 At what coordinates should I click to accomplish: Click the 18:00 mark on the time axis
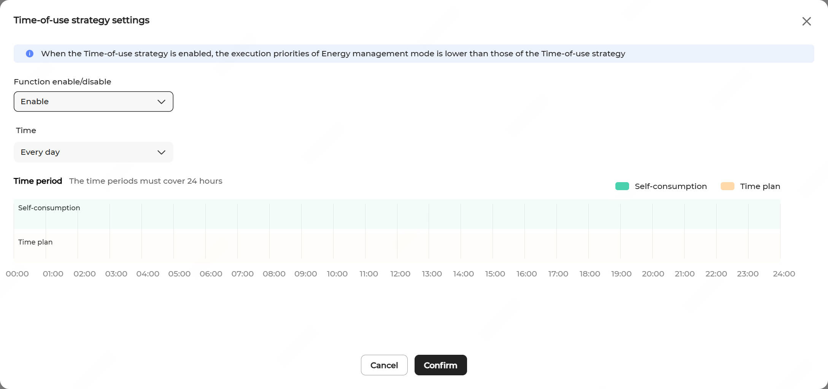(x=590, y=274)
